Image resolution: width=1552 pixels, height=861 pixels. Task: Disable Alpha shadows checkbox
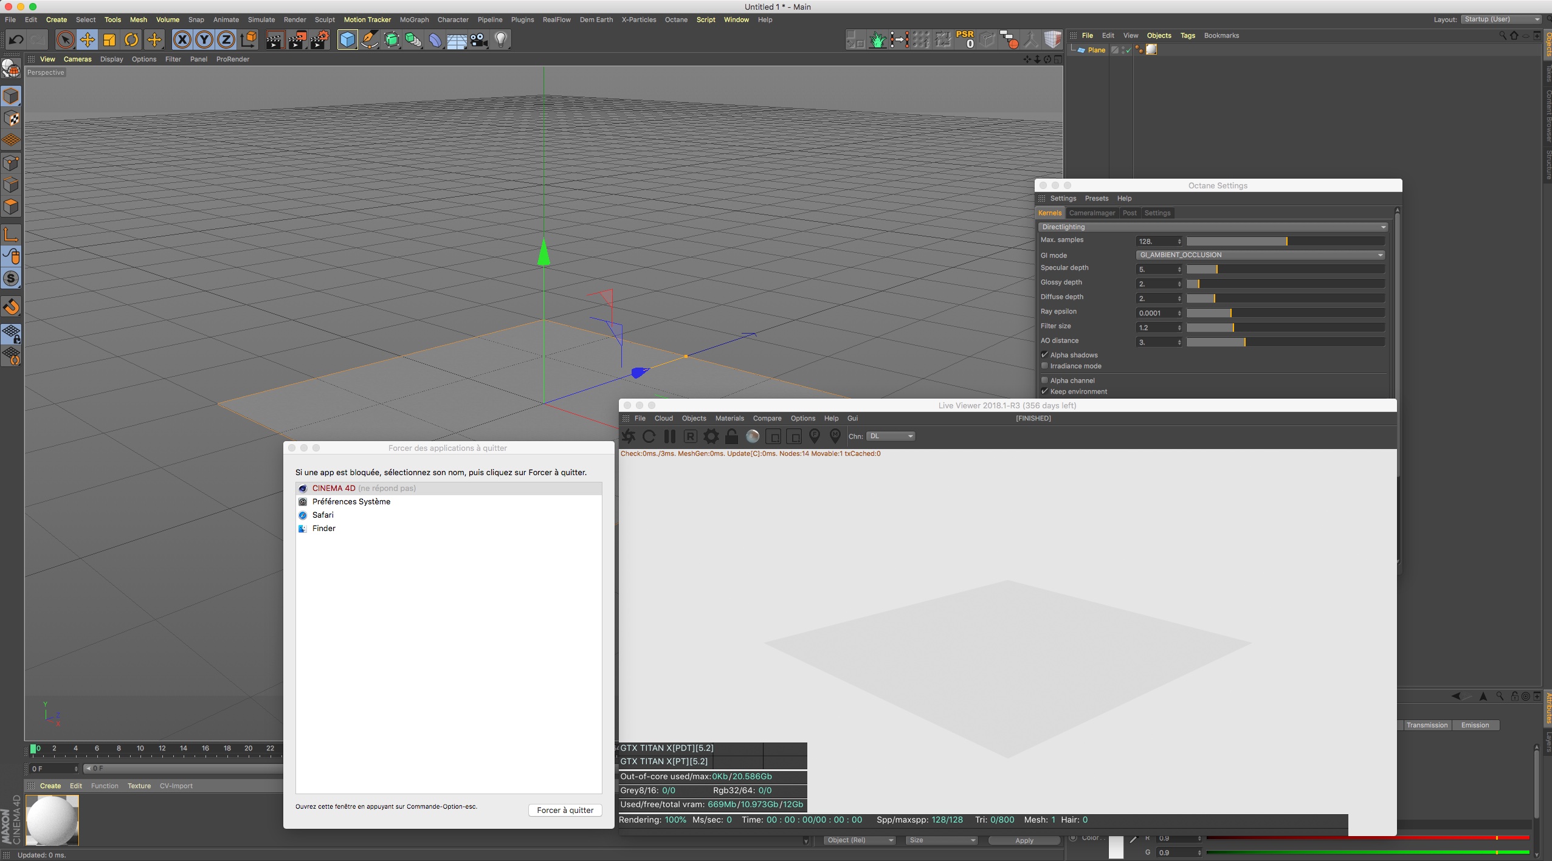1044,355
